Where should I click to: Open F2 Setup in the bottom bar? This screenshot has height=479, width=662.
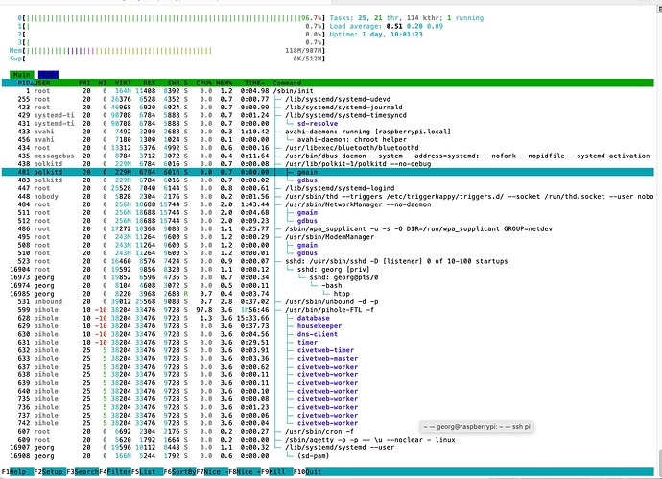48,472
